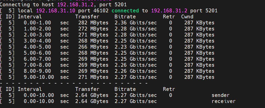Click the interval '8.00-9.00'

coord(37,71)
